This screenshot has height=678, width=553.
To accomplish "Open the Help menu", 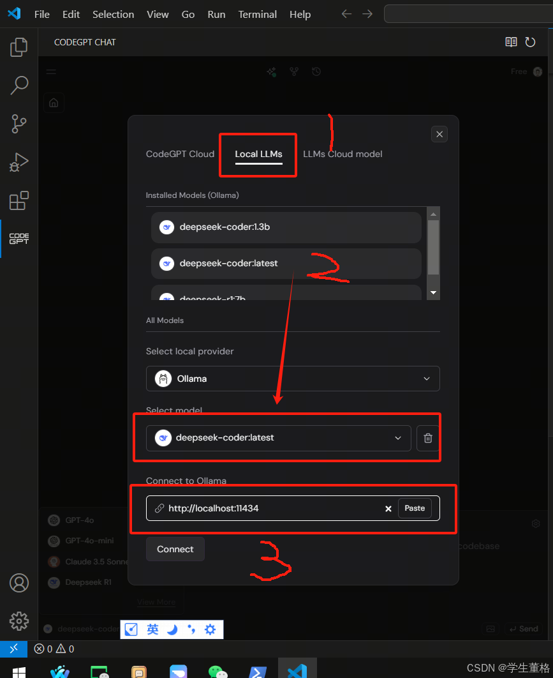I will pyautogui.click(x=300, y=14).
